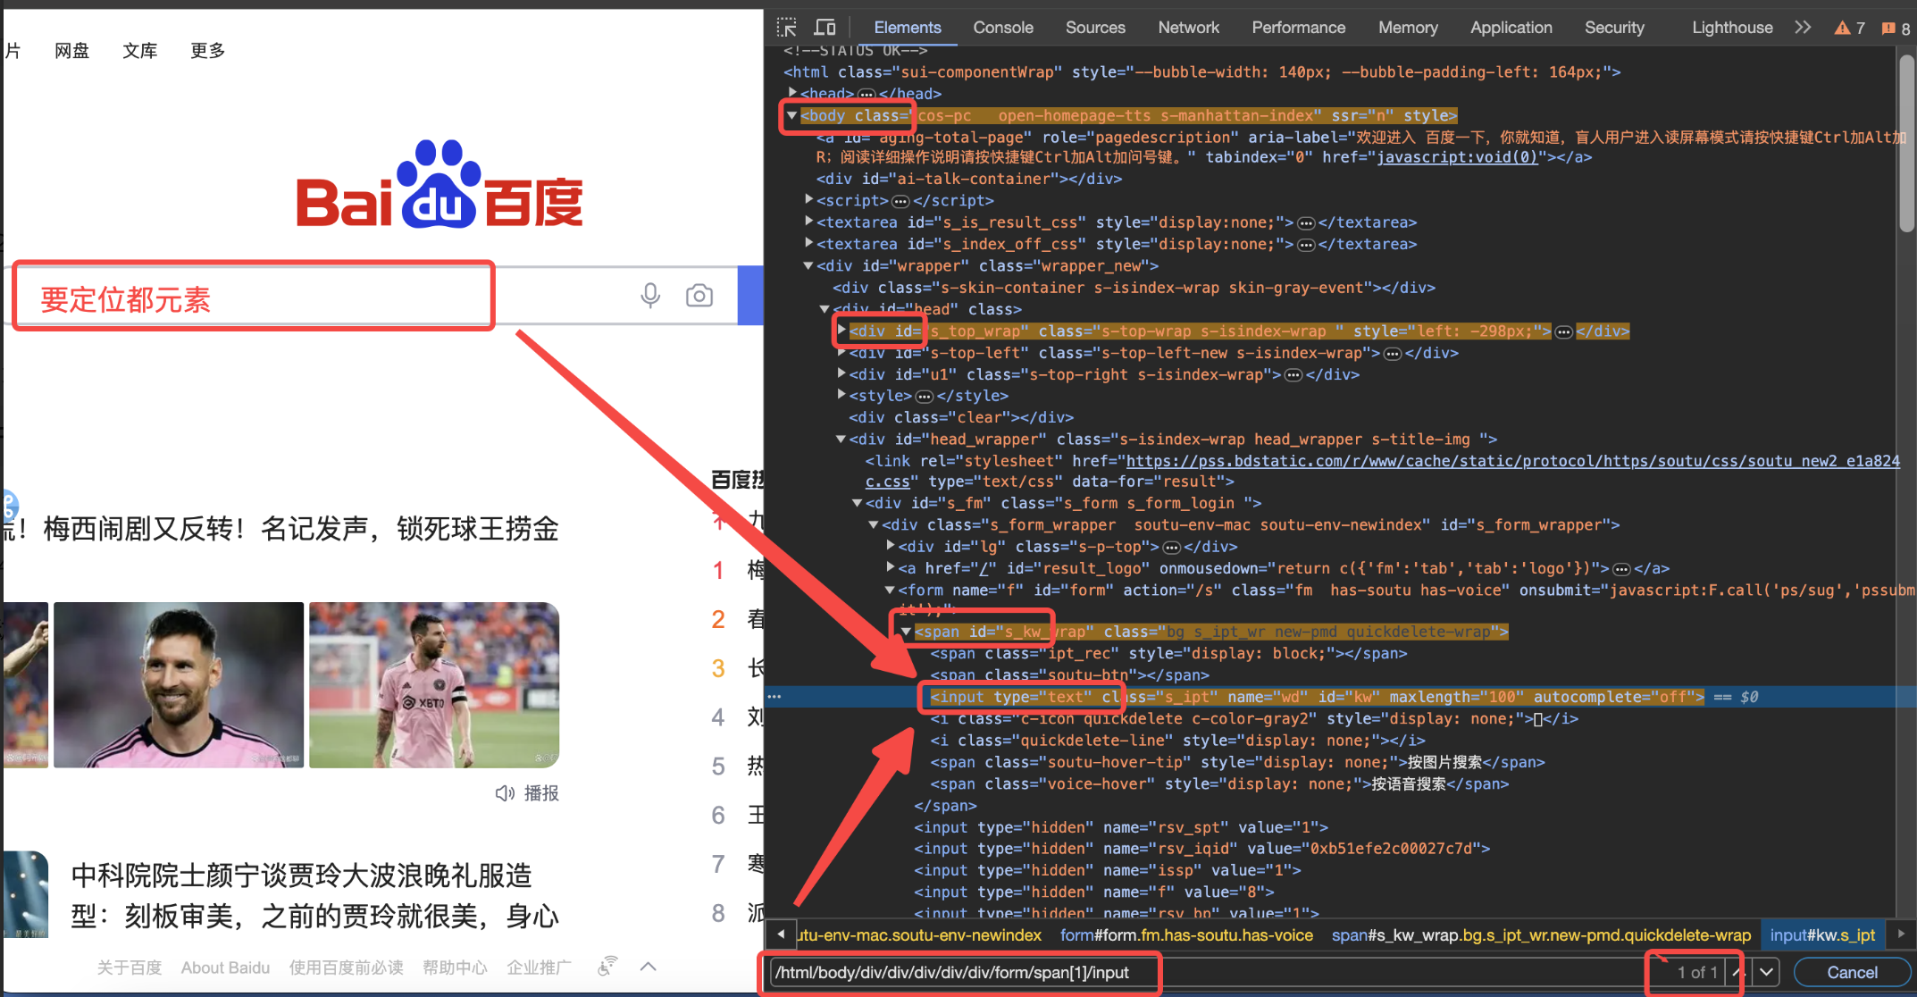Switch to the Network tab
The height and width of the screenshot is (997, 1917).
[1188, 28]
